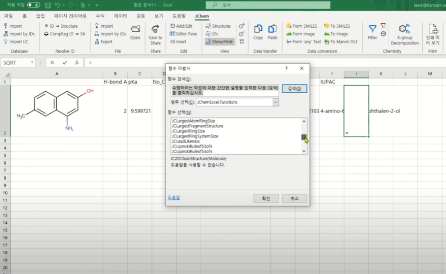The height and width of the screenshot is (274, 446).
Task: Switch to the 수식 (Formulas) tab
Action: coord(100,16)
